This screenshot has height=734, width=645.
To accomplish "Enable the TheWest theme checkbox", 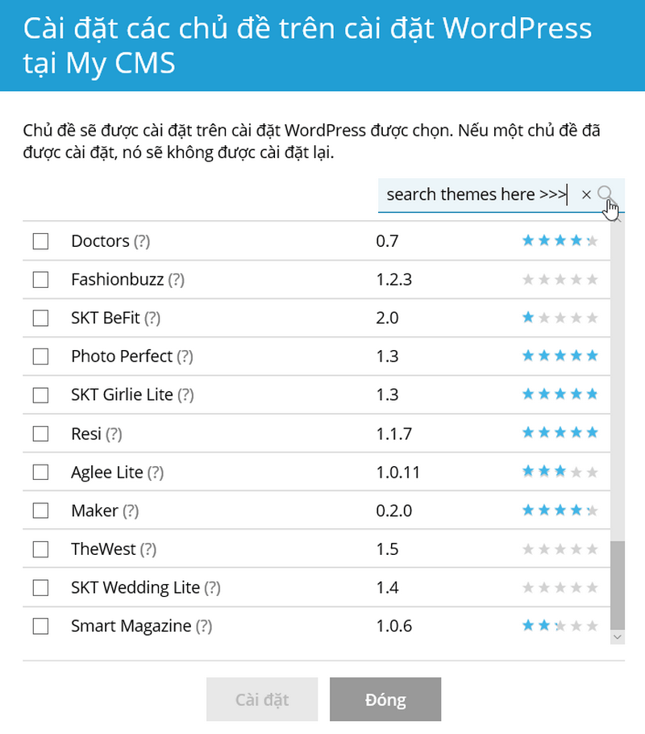I will (40, 549).
